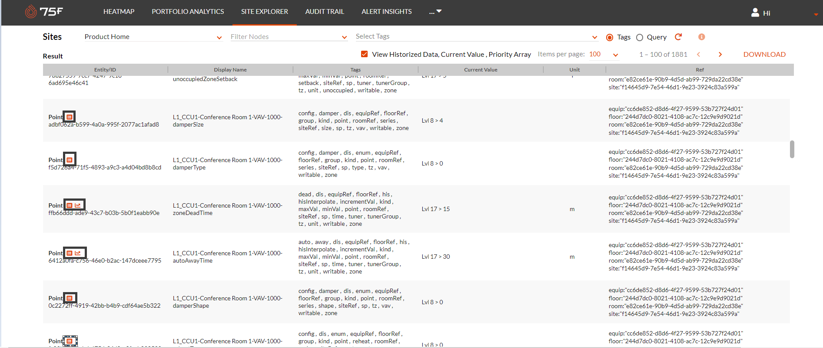Select the Tags radio button
823x348 pixels.
pyautogui.click(x=610, y=37)
